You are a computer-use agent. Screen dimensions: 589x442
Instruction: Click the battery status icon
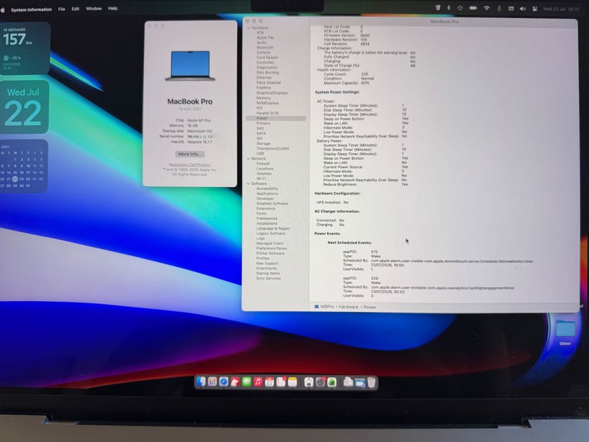[x=473, y=8]
